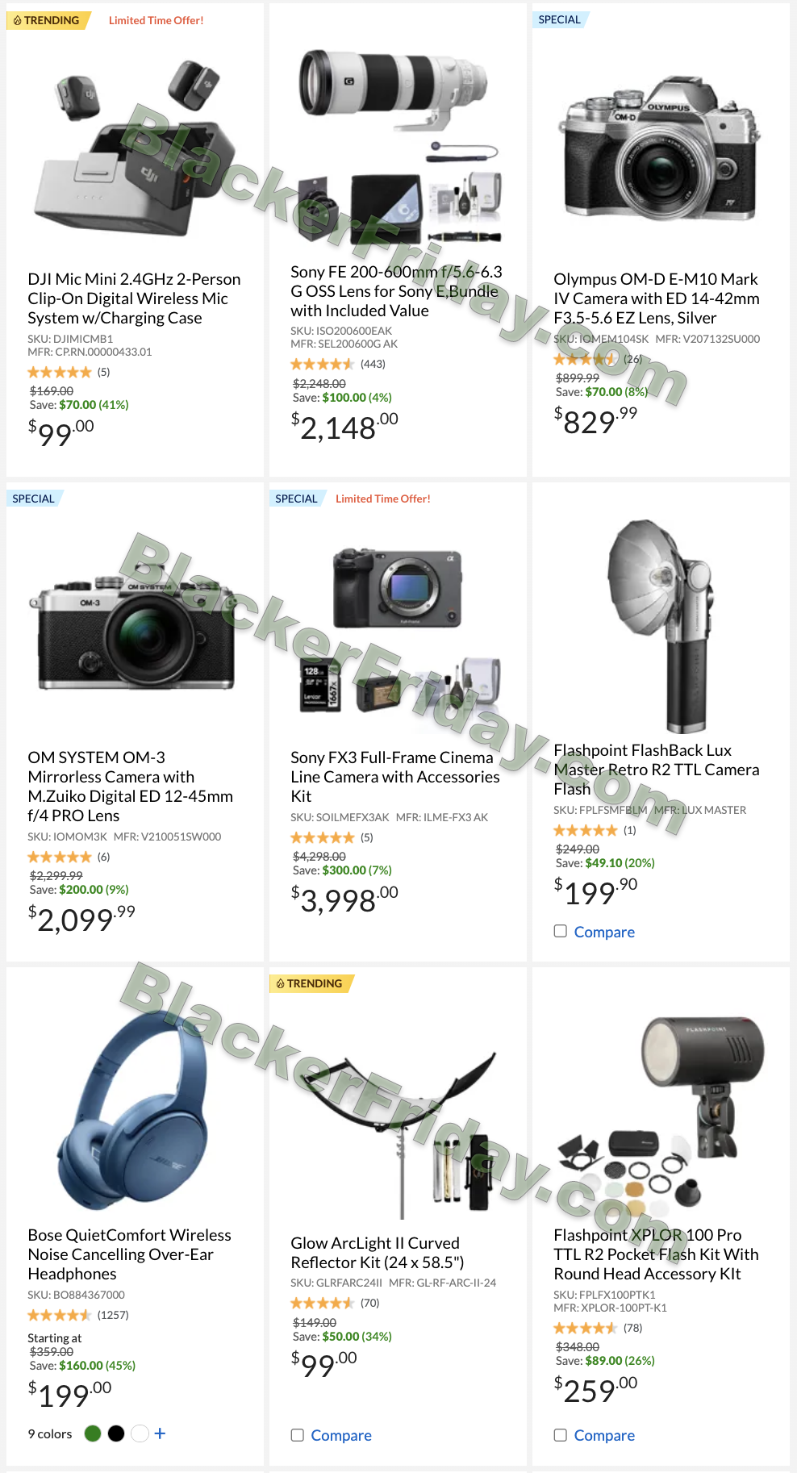797x1473 pixels.
Task: Select the green color swatch for Bose headphones
Action: pos(93,1433)
